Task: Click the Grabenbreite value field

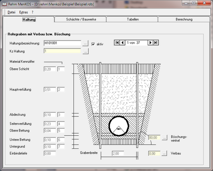Action: click(x=118, y=154)
